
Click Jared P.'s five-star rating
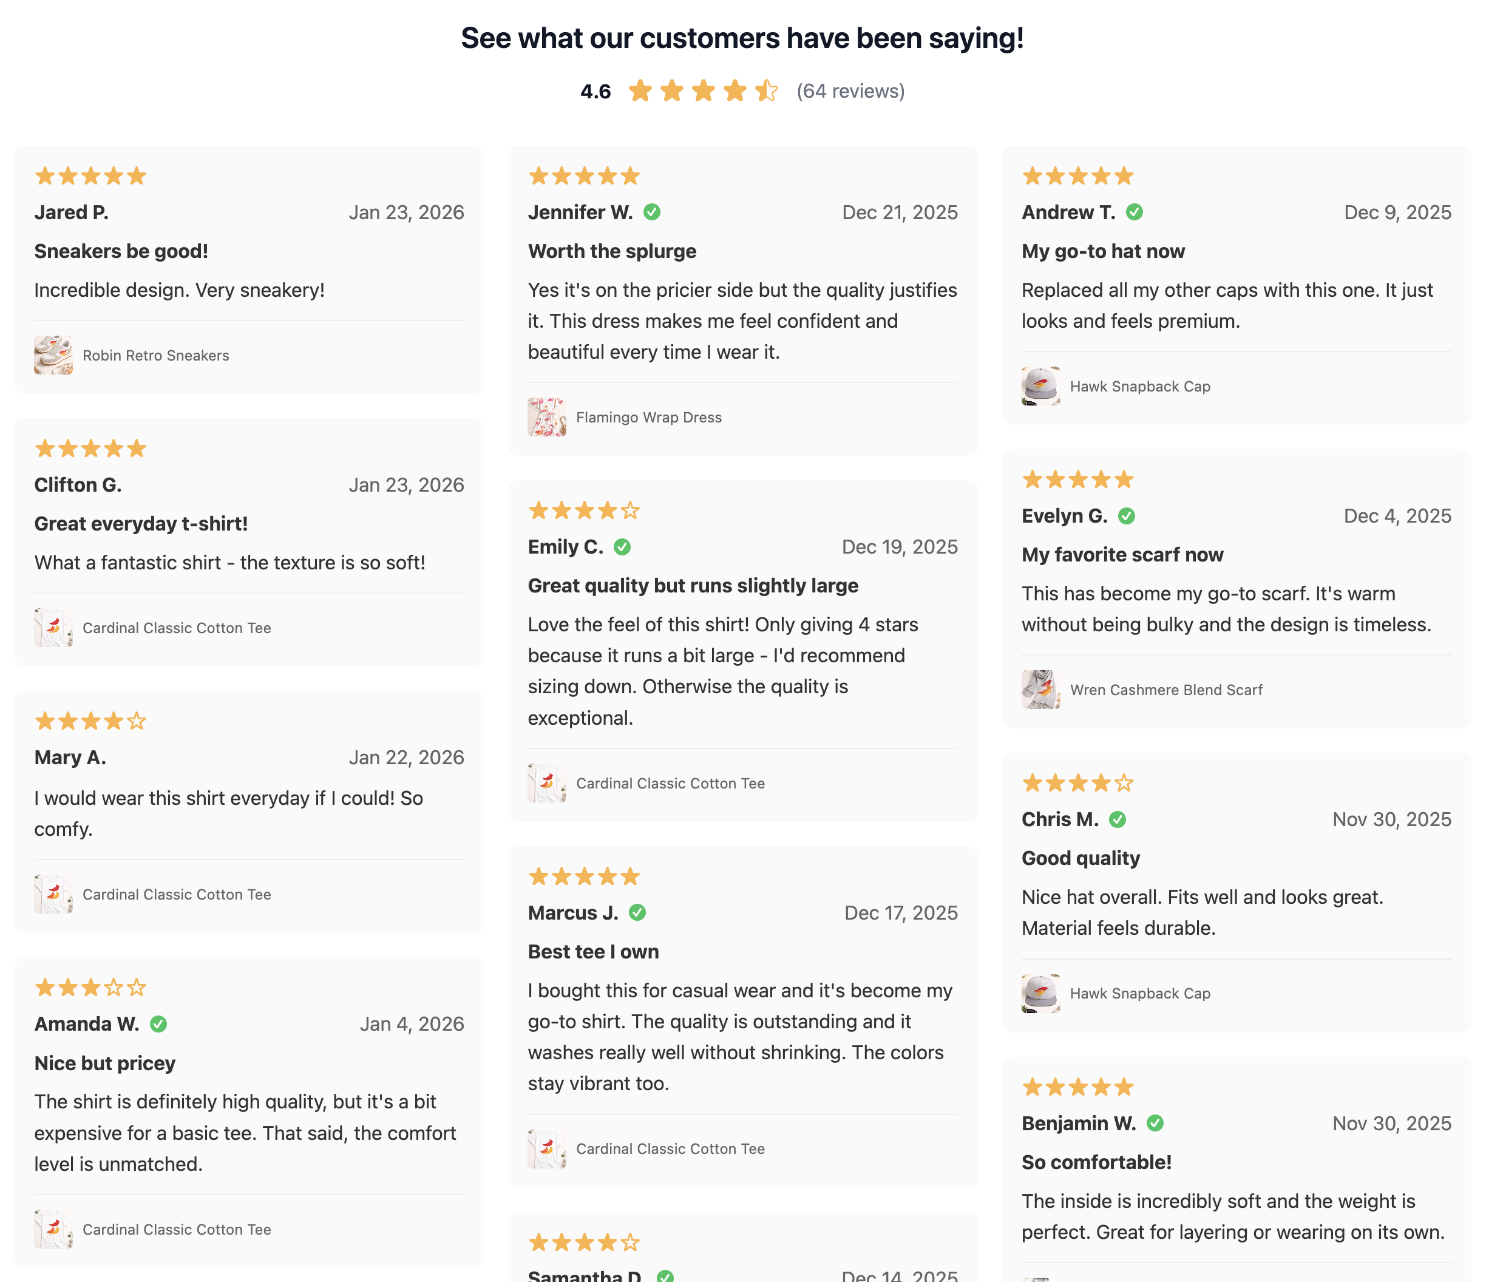click(x=90, y=177)
